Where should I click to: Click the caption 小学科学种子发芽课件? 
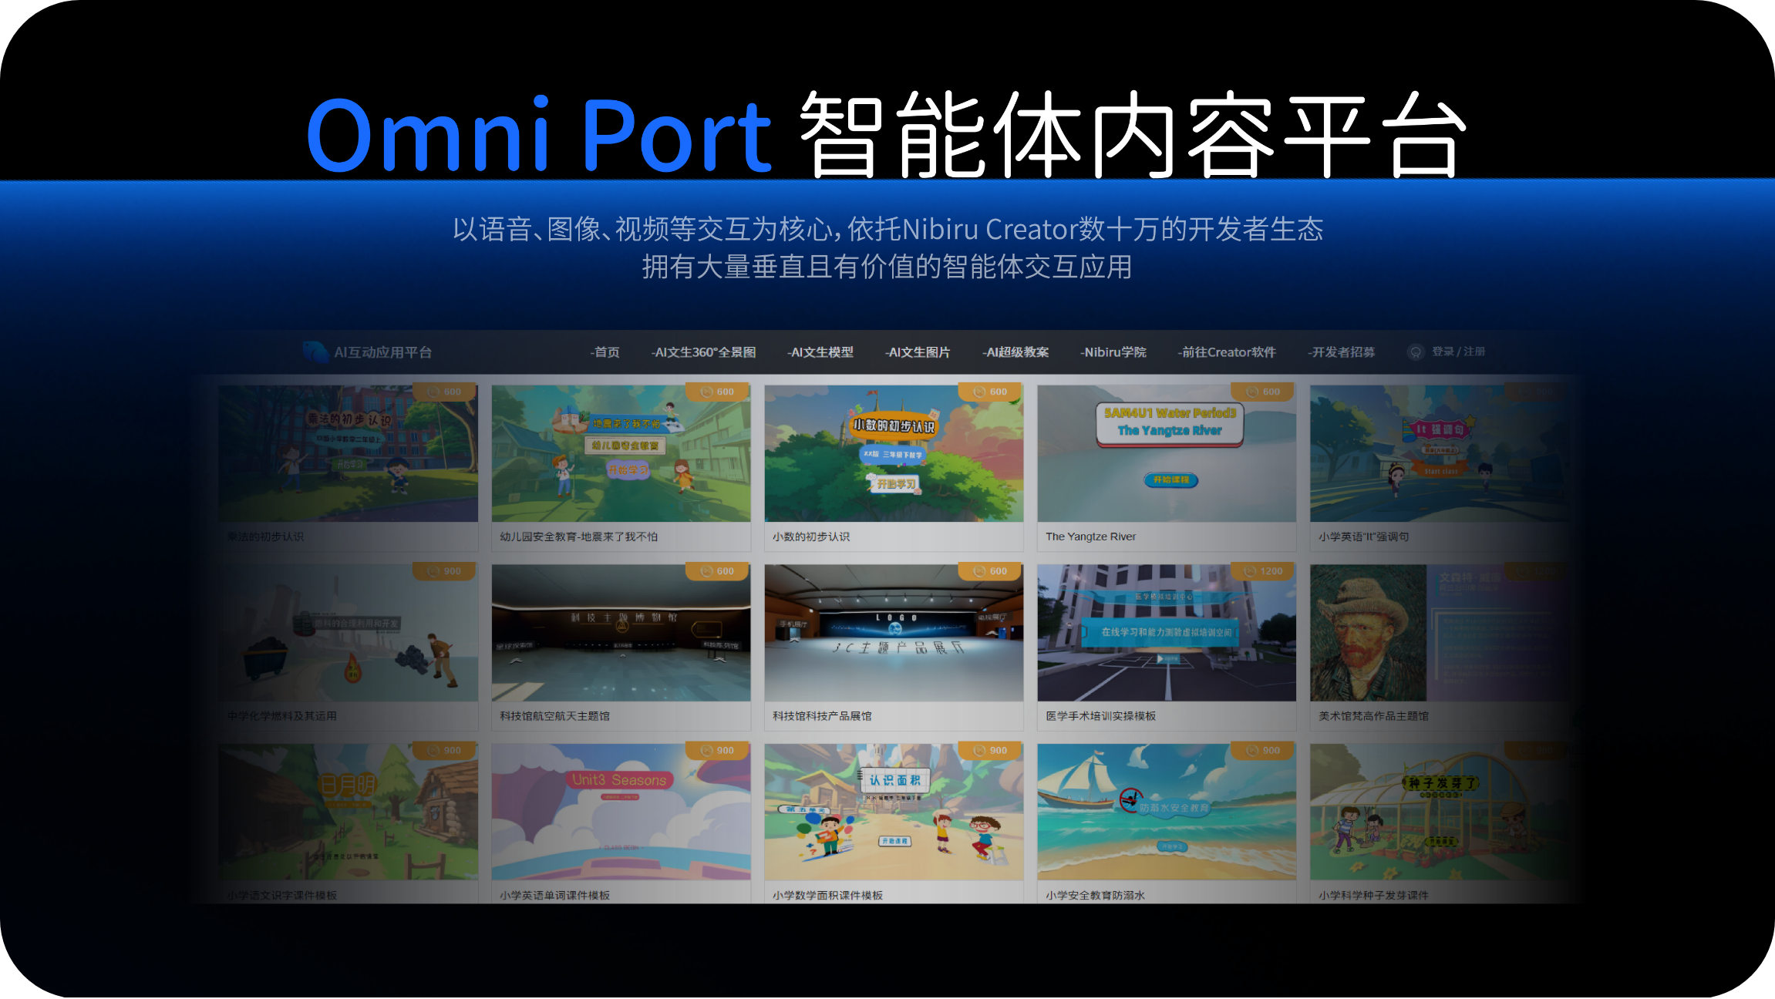point(1373,895)
